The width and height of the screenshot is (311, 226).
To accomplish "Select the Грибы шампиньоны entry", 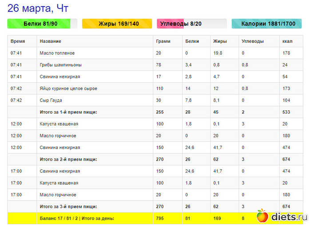I will [x=61, y=65].
